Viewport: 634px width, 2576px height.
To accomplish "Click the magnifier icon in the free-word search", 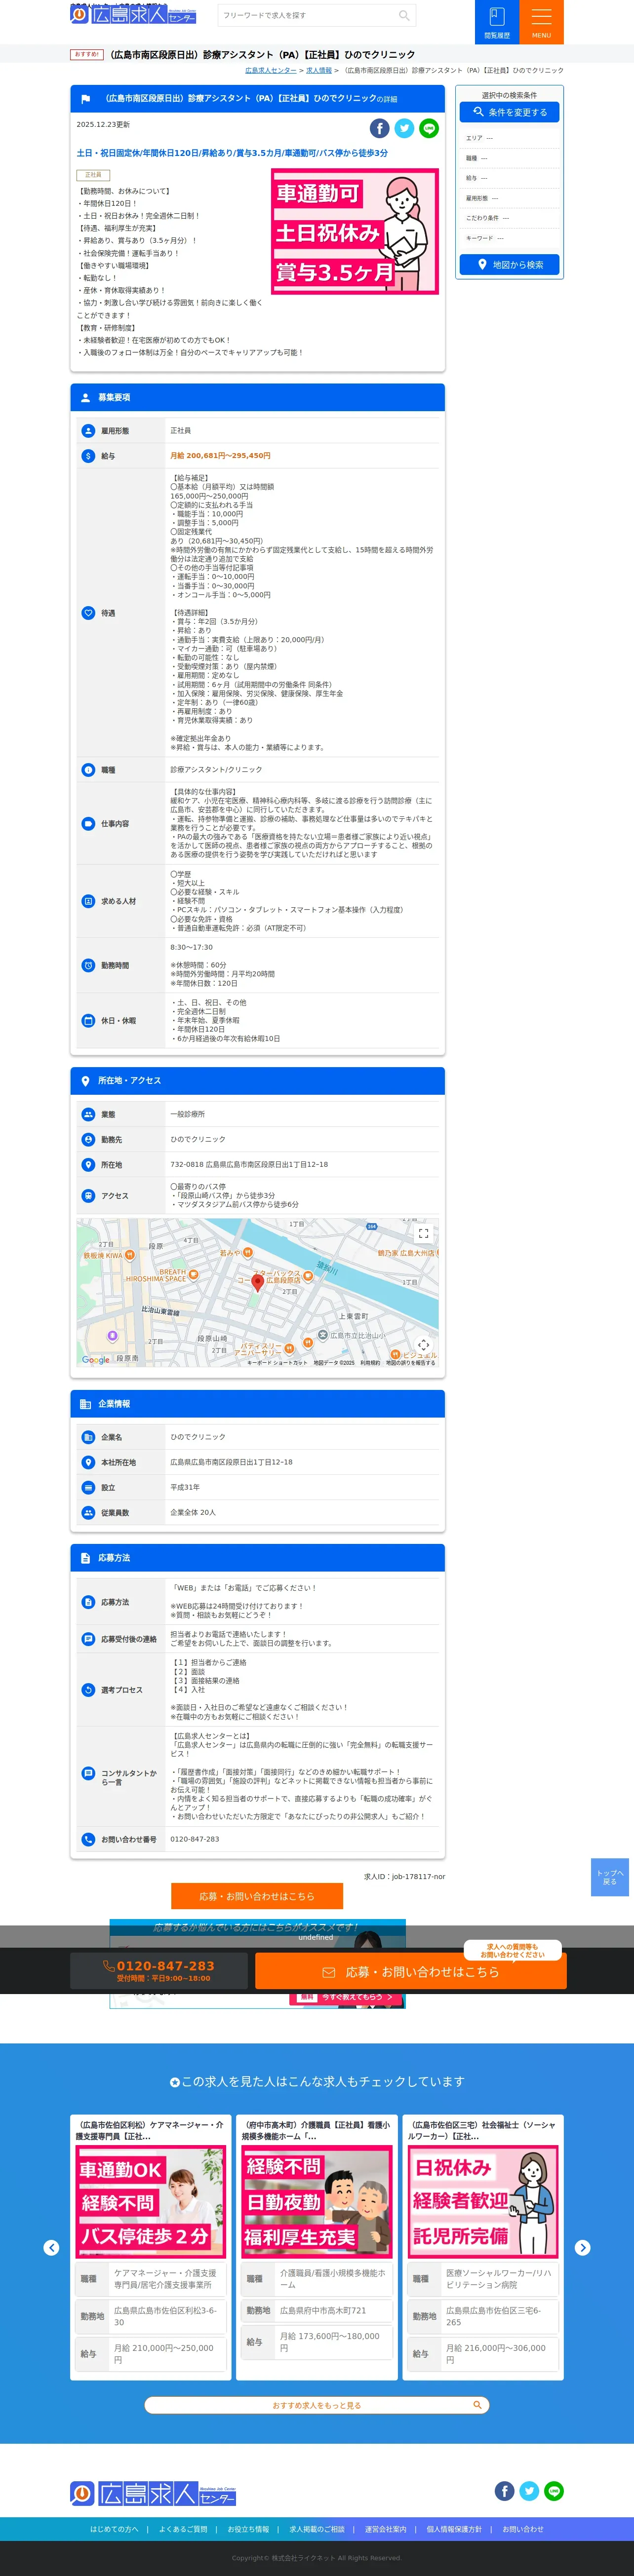I will tap(404, 15).
